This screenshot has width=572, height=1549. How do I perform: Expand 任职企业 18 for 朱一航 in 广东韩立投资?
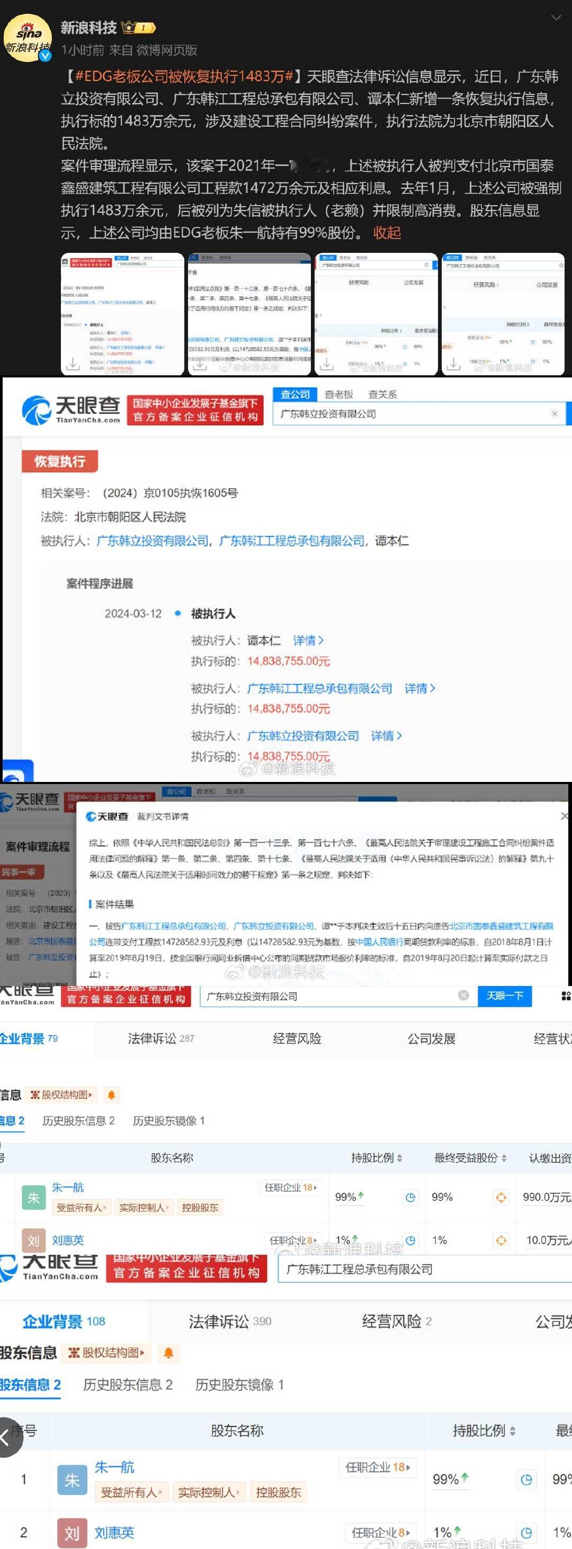pyautogui.click(x=291, y=1187)
